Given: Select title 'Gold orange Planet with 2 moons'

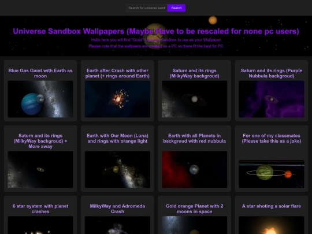Looking at the screenshot, I should tap(194, 209).
